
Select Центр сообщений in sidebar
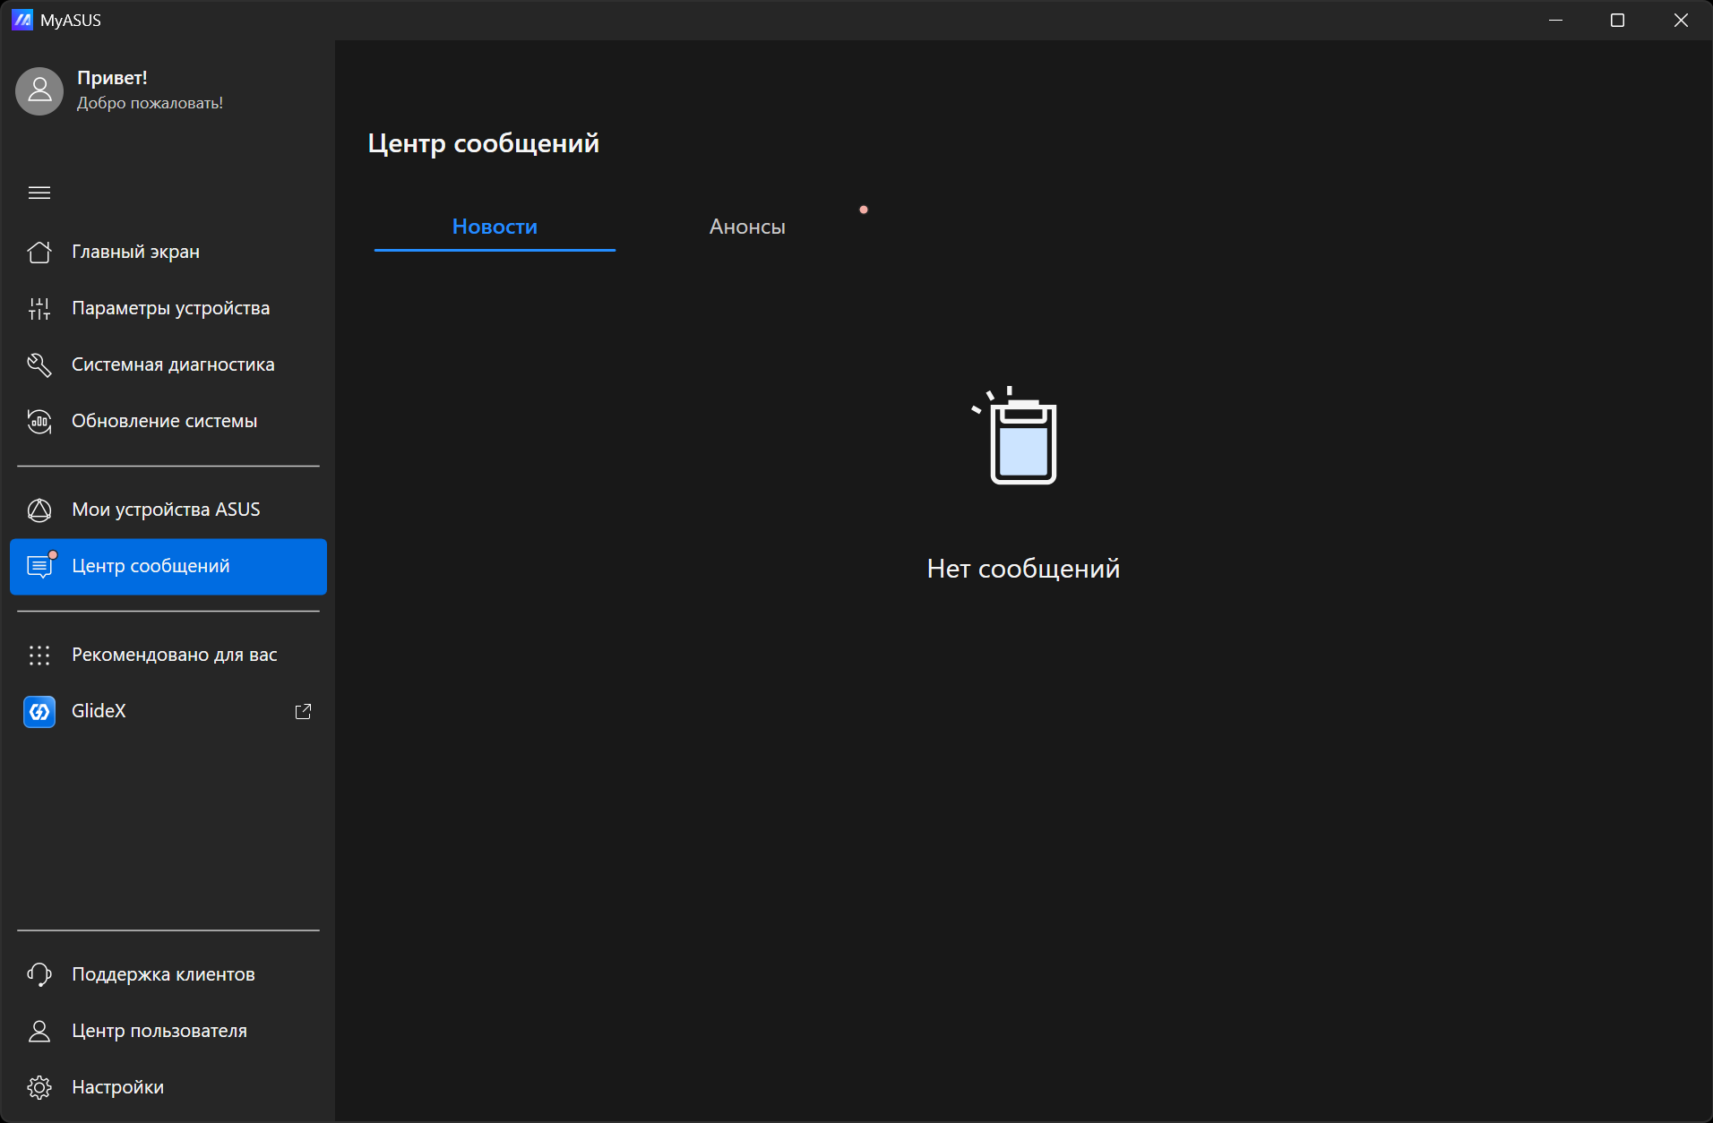click(x=168, y=567)
